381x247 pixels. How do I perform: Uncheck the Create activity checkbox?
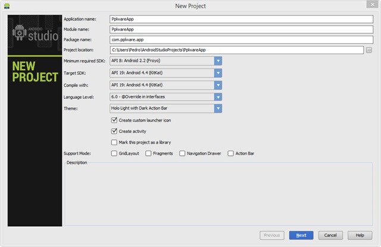tap(114, 131)
